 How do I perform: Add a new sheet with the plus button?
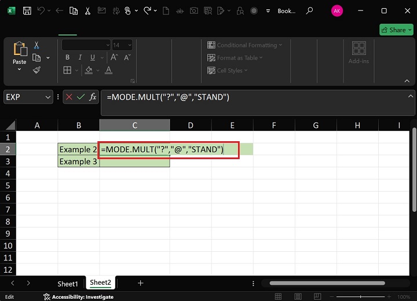(x=141, y=283)
